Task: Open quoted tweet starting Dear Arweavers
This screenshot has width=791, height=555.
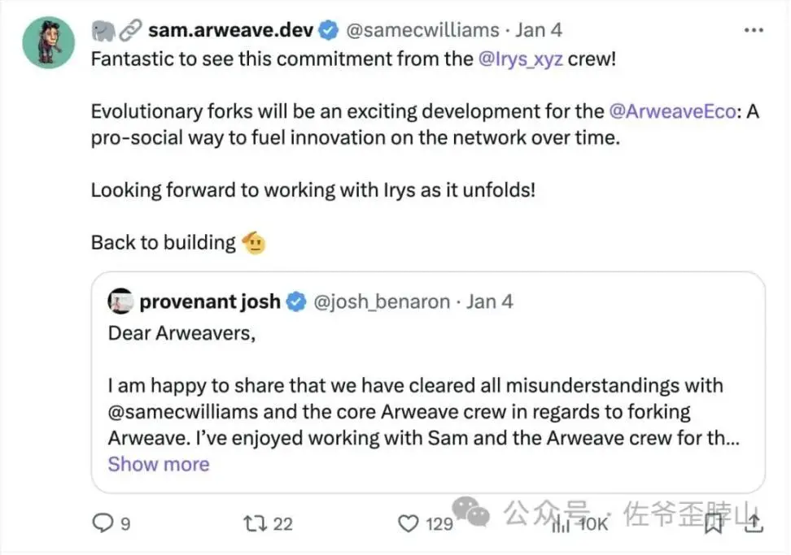Action: (428, 382)
